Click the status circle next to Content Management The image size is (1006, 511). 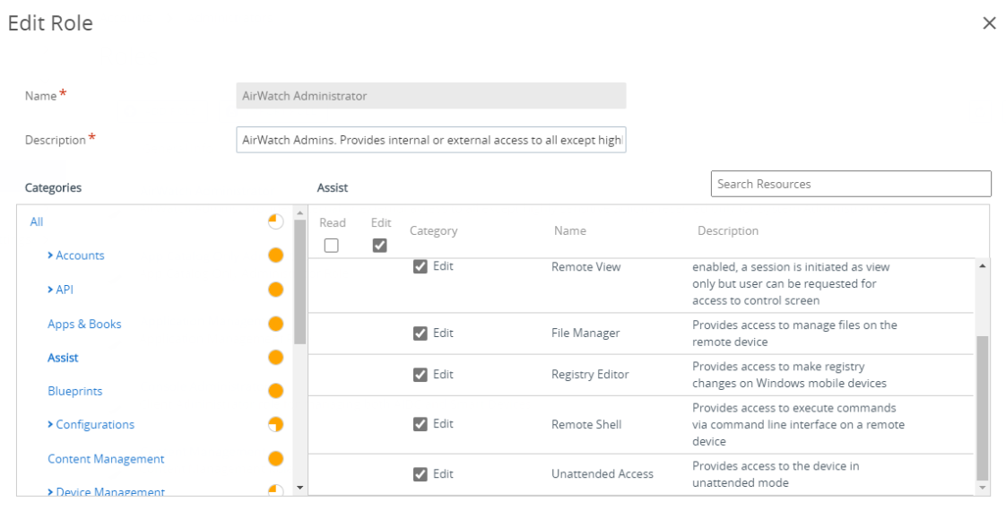[275, 459]
